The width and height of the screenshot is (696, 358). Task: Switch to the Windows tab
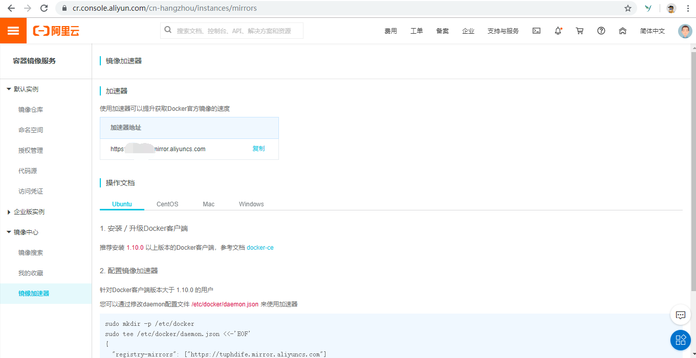(x=251, y=204)
